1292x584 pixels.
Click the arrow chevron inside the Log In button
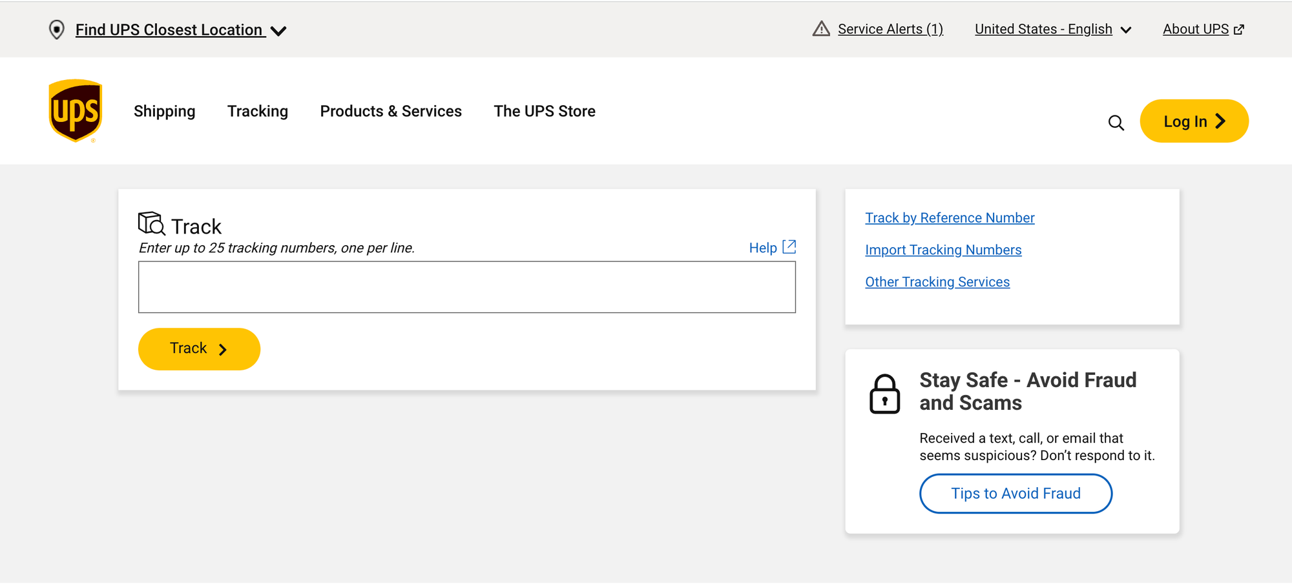pos(1220,121)
